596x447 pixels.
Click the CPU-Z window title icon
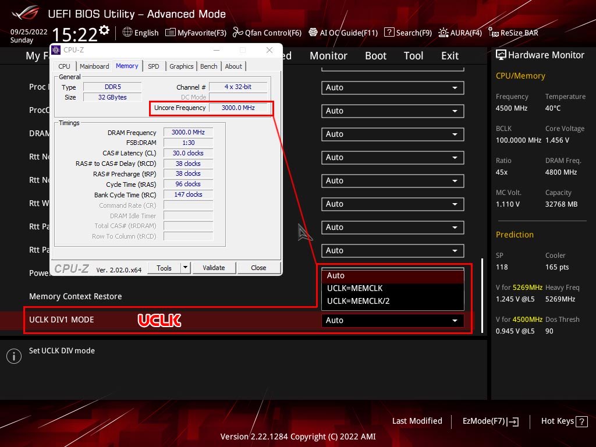point(56,50)
